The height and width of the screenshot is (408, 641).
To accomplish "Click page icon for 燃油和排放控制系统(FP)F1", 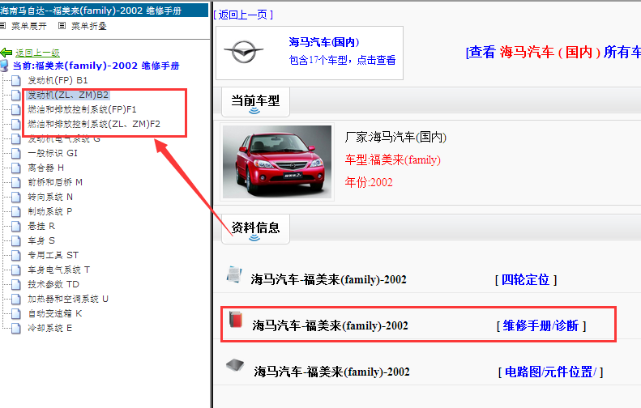I will 16,109.
